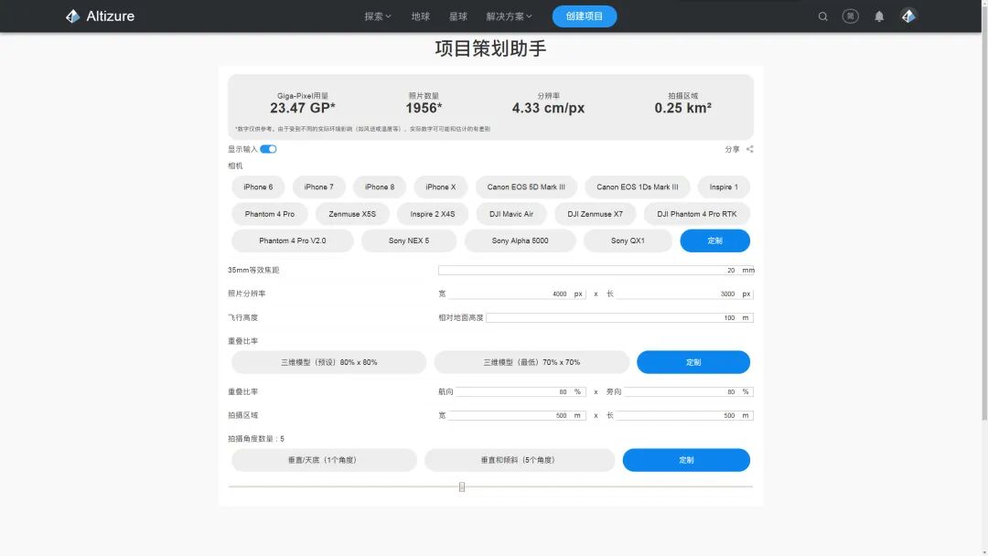This screenshot has width=988, height=556.
Task: Choose Canon EOS 5D Mark III camera
Action: point(526,187)
